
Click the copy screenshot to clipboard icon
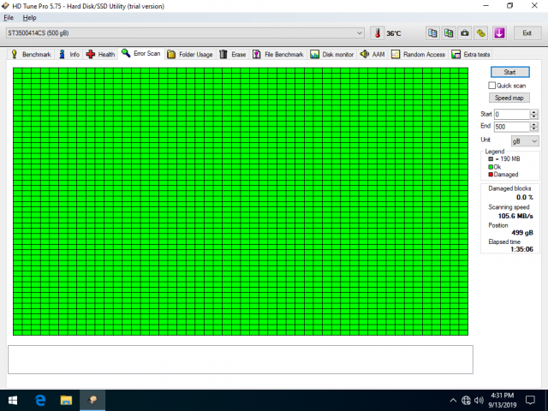tap(449, 33)
